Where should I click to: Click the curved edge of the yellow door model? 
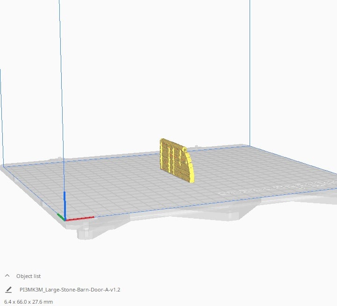190,166
